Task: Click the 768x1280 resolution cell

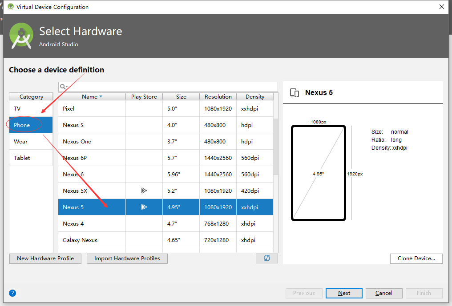Action: tap(218, 223)
